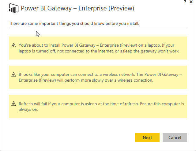Click the horizontal divider below the intro sentence
This screenshot has height=151, width=196.
click(x=98, y=28)
